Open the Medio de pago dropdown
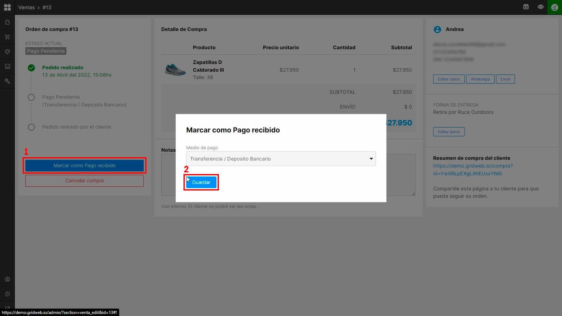Image resolution: width=562 pixels, height=316 pixels. [281, 159]
